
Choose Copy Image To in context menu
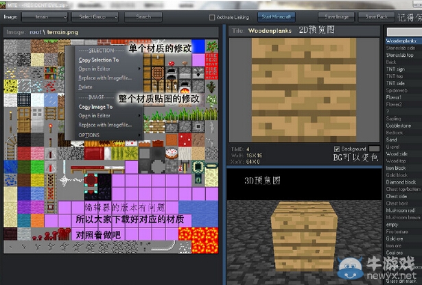tap(95, 107)
